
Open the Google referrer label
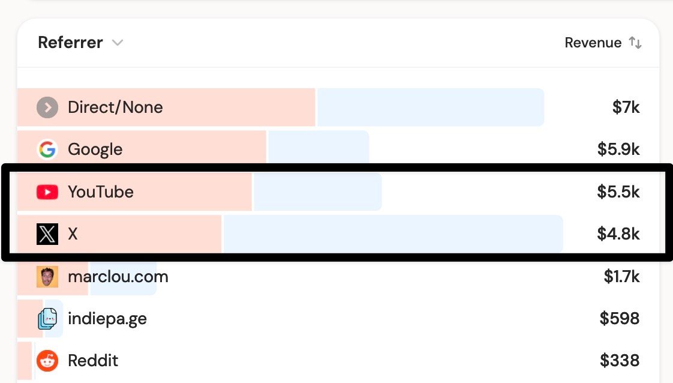(95, 149)
